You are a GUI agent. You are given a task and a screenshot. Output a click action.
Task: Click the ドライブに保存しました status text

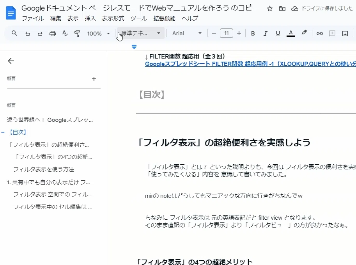coord(327,9)
